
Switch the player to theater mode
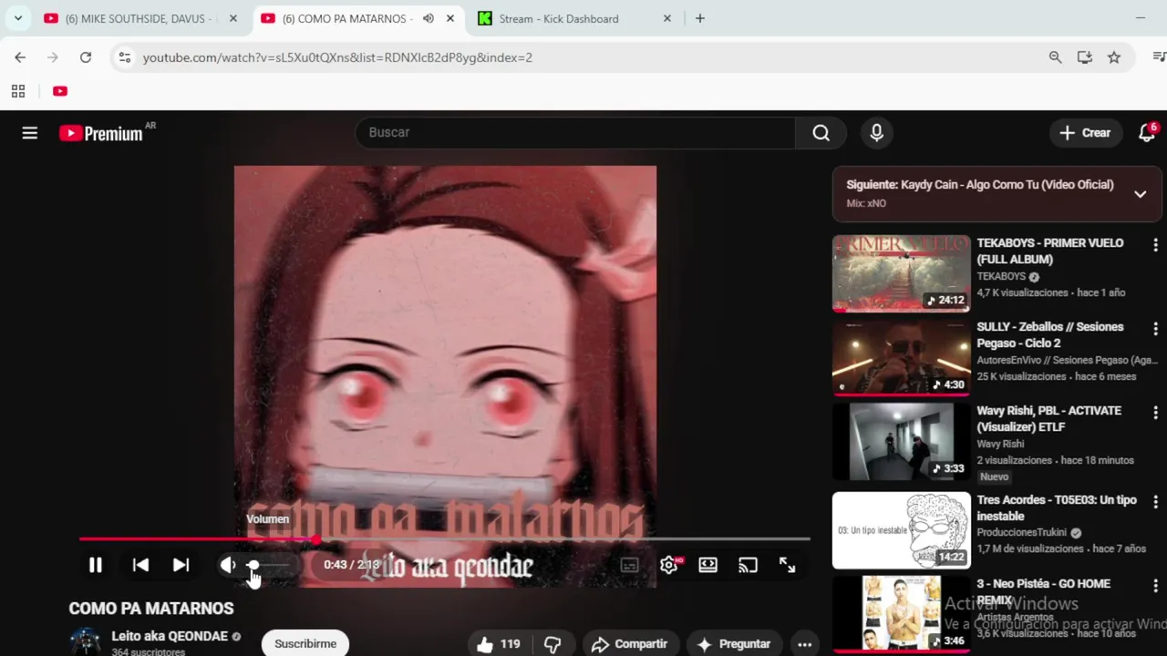(708, 565)
